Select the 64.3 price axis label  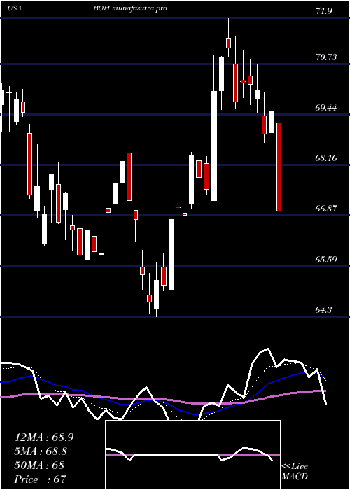(324, 309)
